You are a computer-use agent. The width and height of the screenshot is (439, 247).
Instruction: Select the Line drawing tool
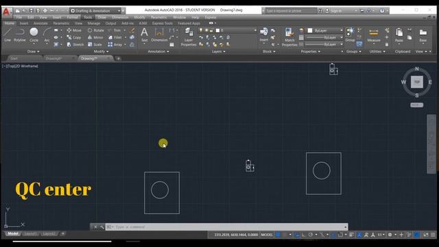pos(8,34)
